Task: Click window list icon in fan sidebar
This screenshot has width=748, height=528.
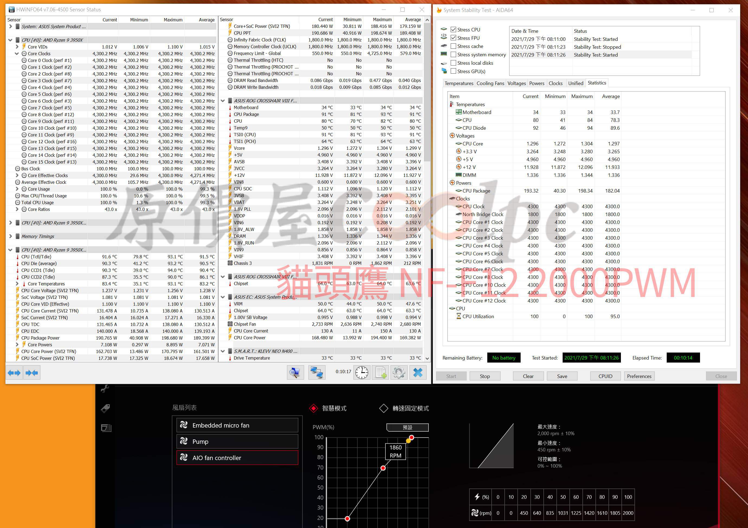Action: click(106, 428)
